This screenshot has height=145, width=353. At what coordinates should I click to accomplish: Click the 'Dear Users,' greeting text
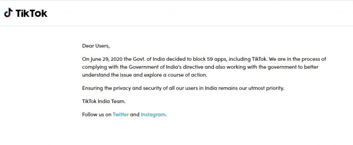click(x=96, y=46)
